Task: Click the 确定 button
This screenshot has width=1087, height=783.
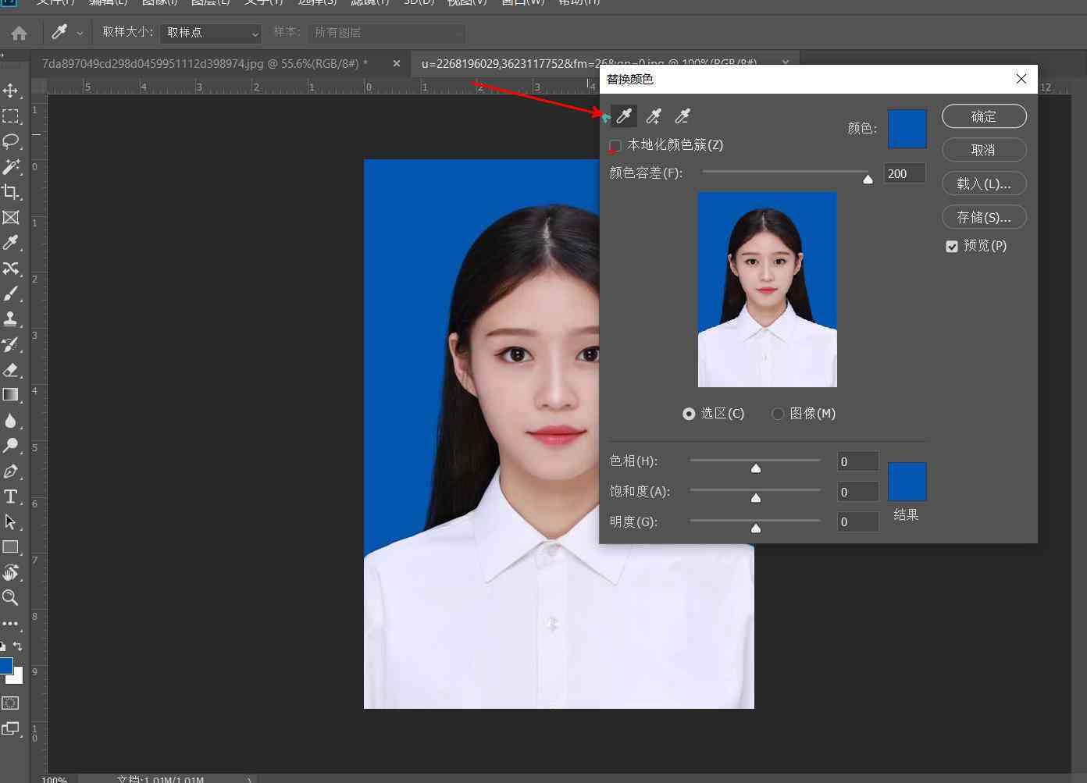Action: pyautogui.click(x=984, y=116)
